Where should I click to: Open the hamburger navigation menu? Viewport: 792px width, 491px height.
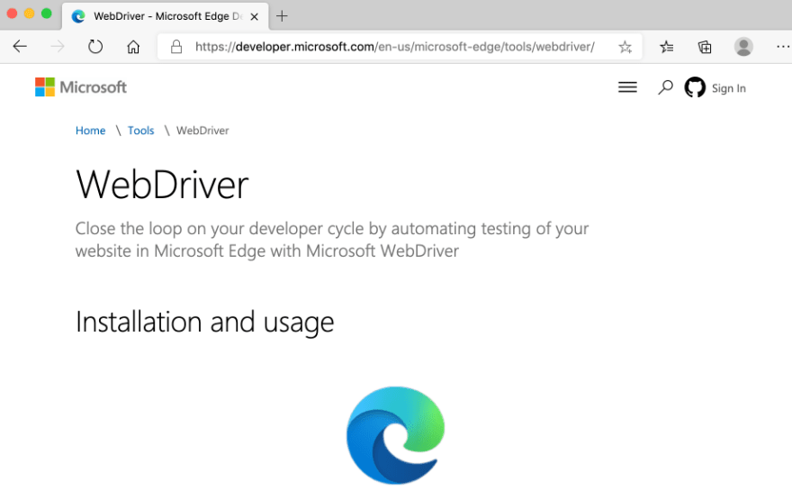[x=627, y=87]
